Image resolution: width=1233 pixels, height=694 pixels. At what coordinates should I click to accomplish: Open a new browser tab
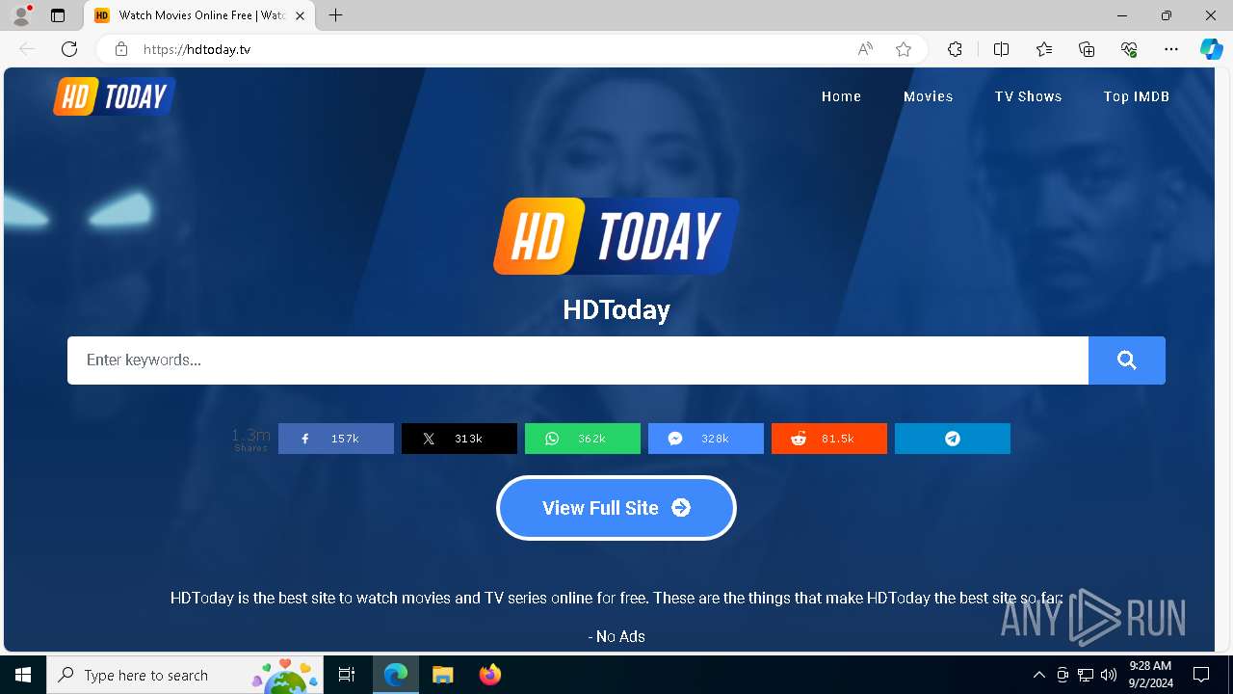(335, 15)
